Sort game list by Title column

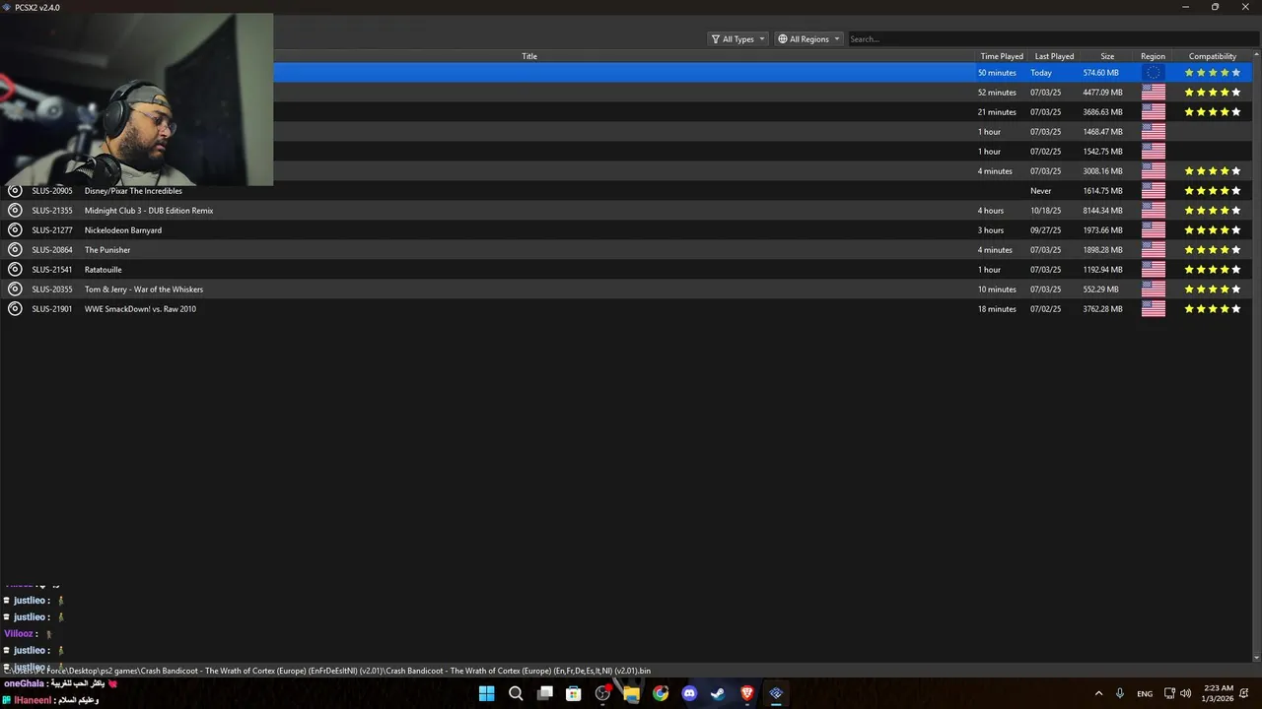click(x=529, y=56)
